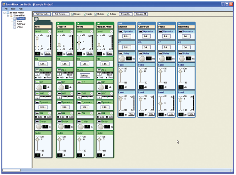The width and height of the screenshot is (236, 175).
Task: Click the Codec In channel header icon
Action: click(58, 23)
